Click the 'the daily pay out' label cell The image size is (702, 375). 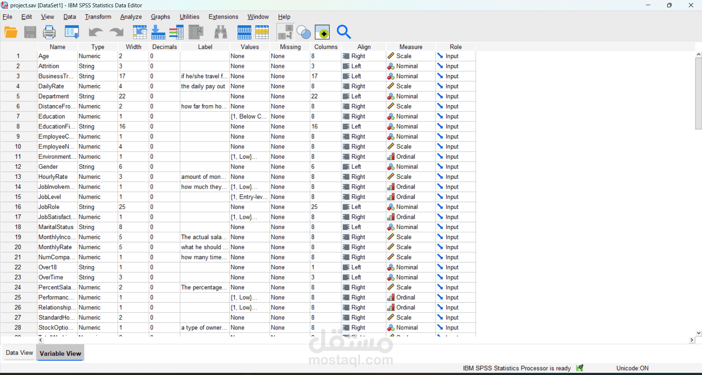point(205,86)
